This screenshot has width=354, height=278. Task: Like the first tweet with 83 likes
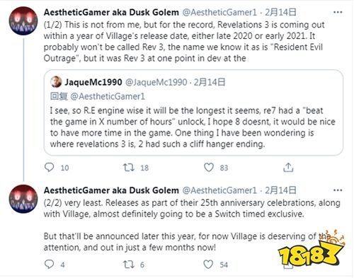[x=209, y=168]
